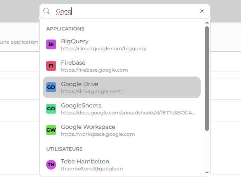Click the thambeltond@google.cn email text
The width and height of the screenshot is (241, 177).
[92, 169]
